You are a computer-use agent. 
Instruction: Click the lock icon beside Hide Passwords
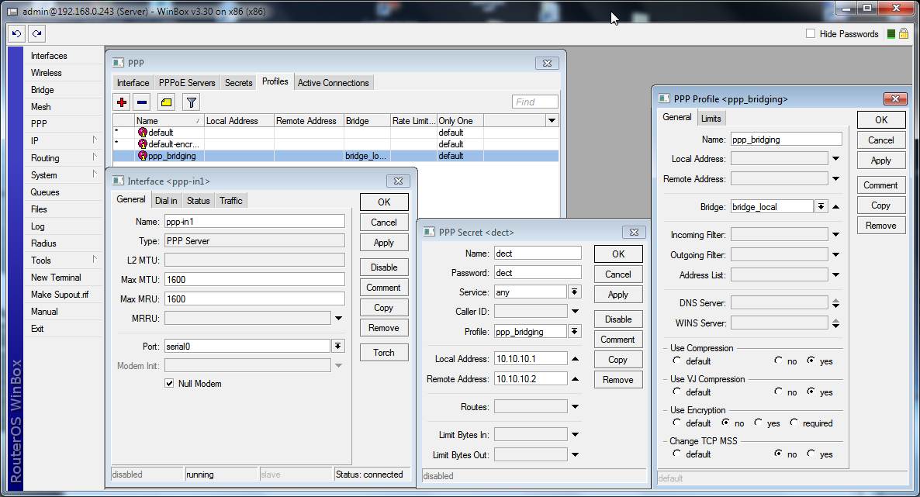[x=904, y=33]
